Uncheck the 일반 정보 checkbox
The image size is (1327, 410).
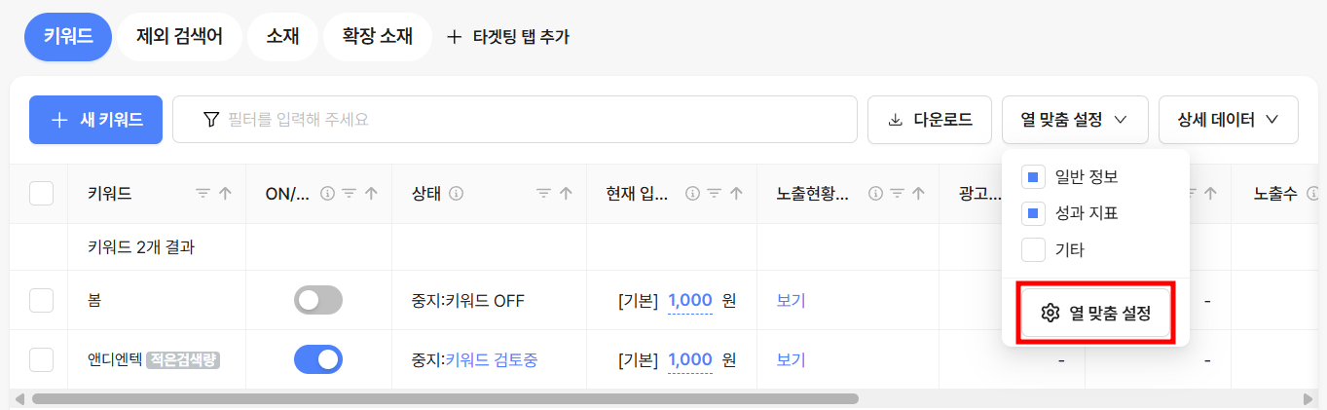[x=1033, y=177]
